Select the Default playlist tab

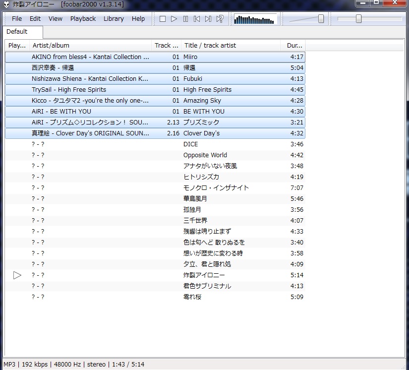click(23, 32)
